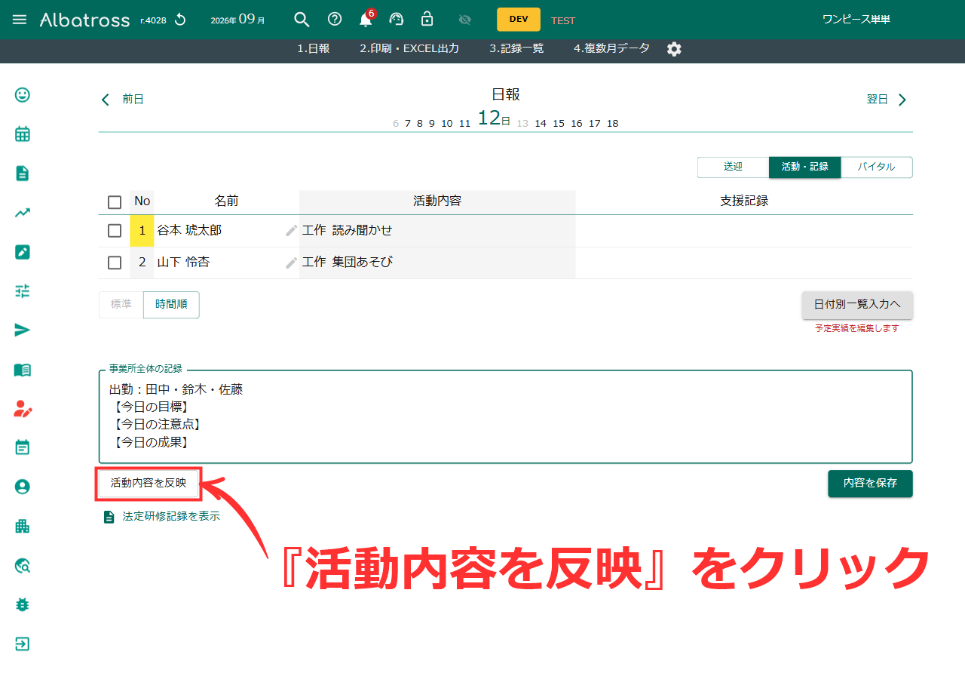This screenshot has width=965, height=679.
Task: Go to previous day with 前日 arrow
Action: tap(122, 100)
